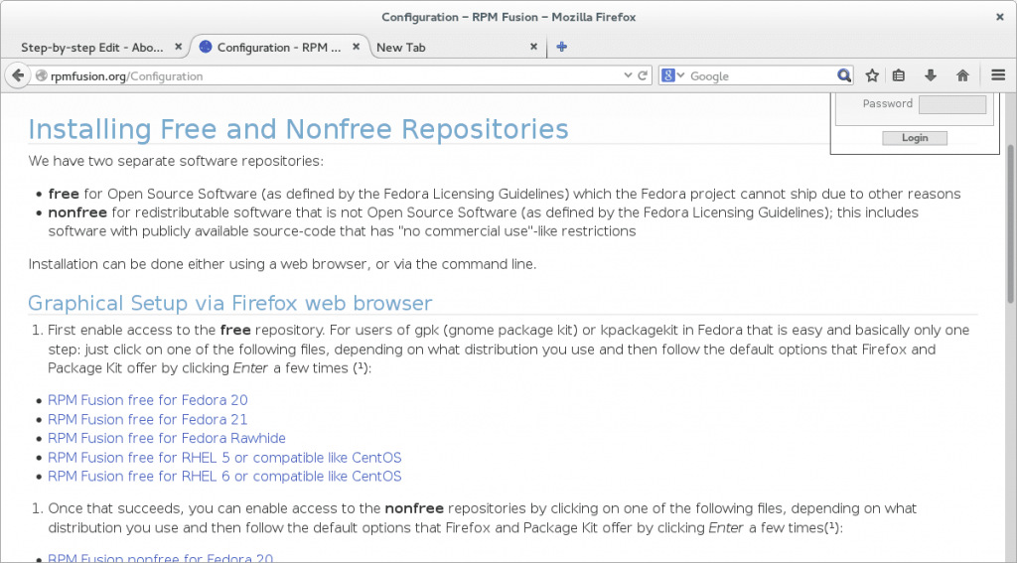Show bookmarks list icon

coord(898,75)
